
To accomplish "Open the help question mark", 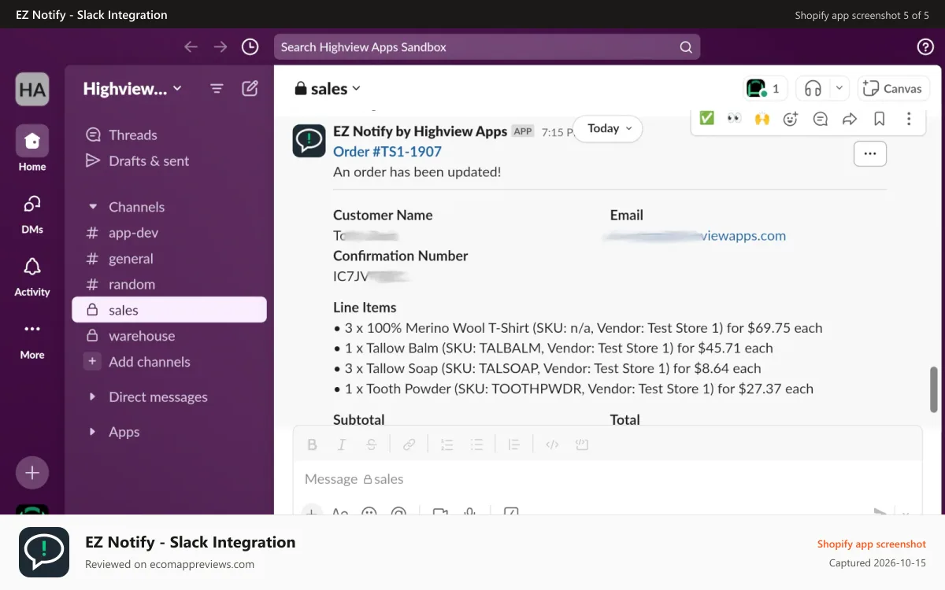I will 925,47.
